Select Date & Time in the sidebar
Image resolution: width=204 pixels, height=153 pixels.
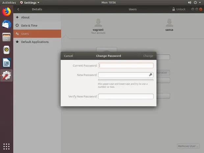tap(37, 26)
